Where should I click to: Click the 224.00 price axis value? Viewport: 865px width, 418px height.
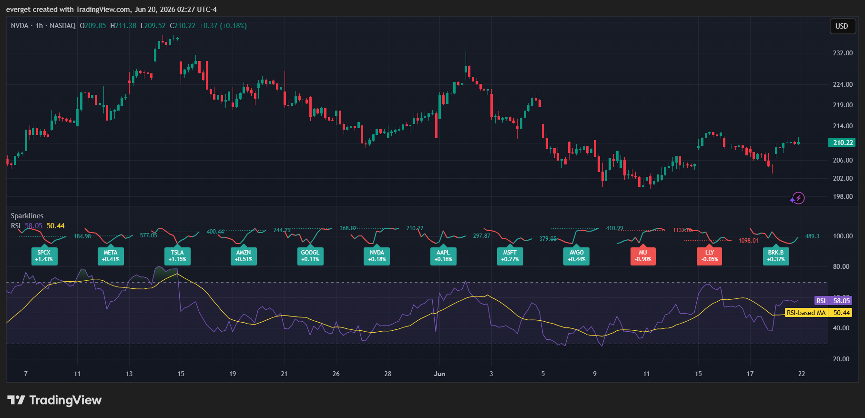point(843,84)
